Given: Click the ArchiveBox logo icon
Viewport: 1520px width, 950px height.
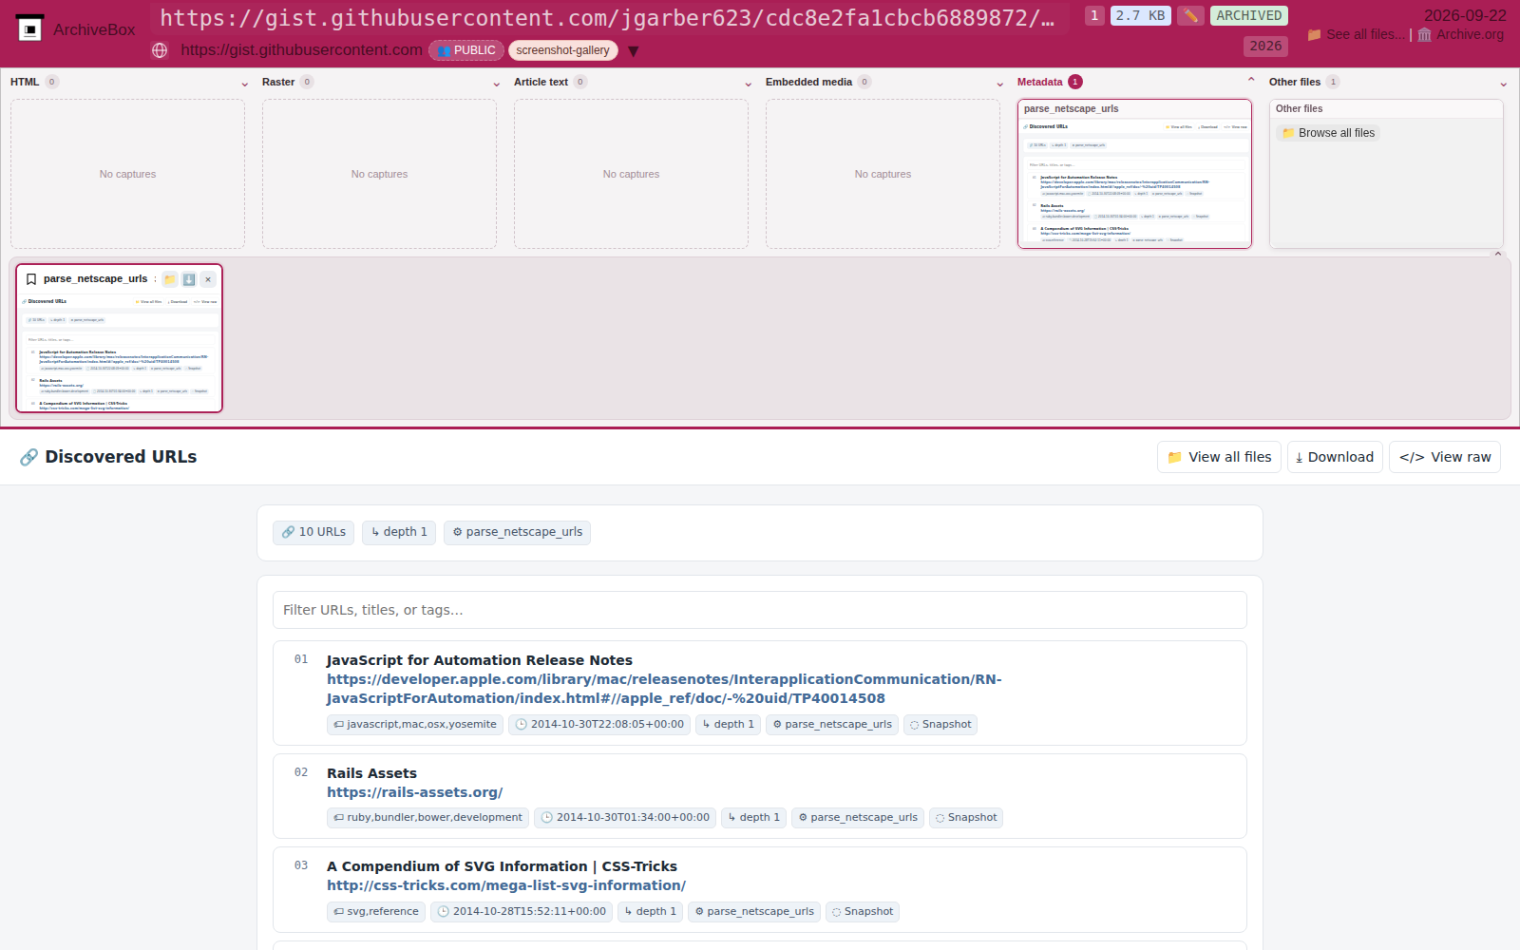Looking at the screenshot, I should [x=30, y=28].
